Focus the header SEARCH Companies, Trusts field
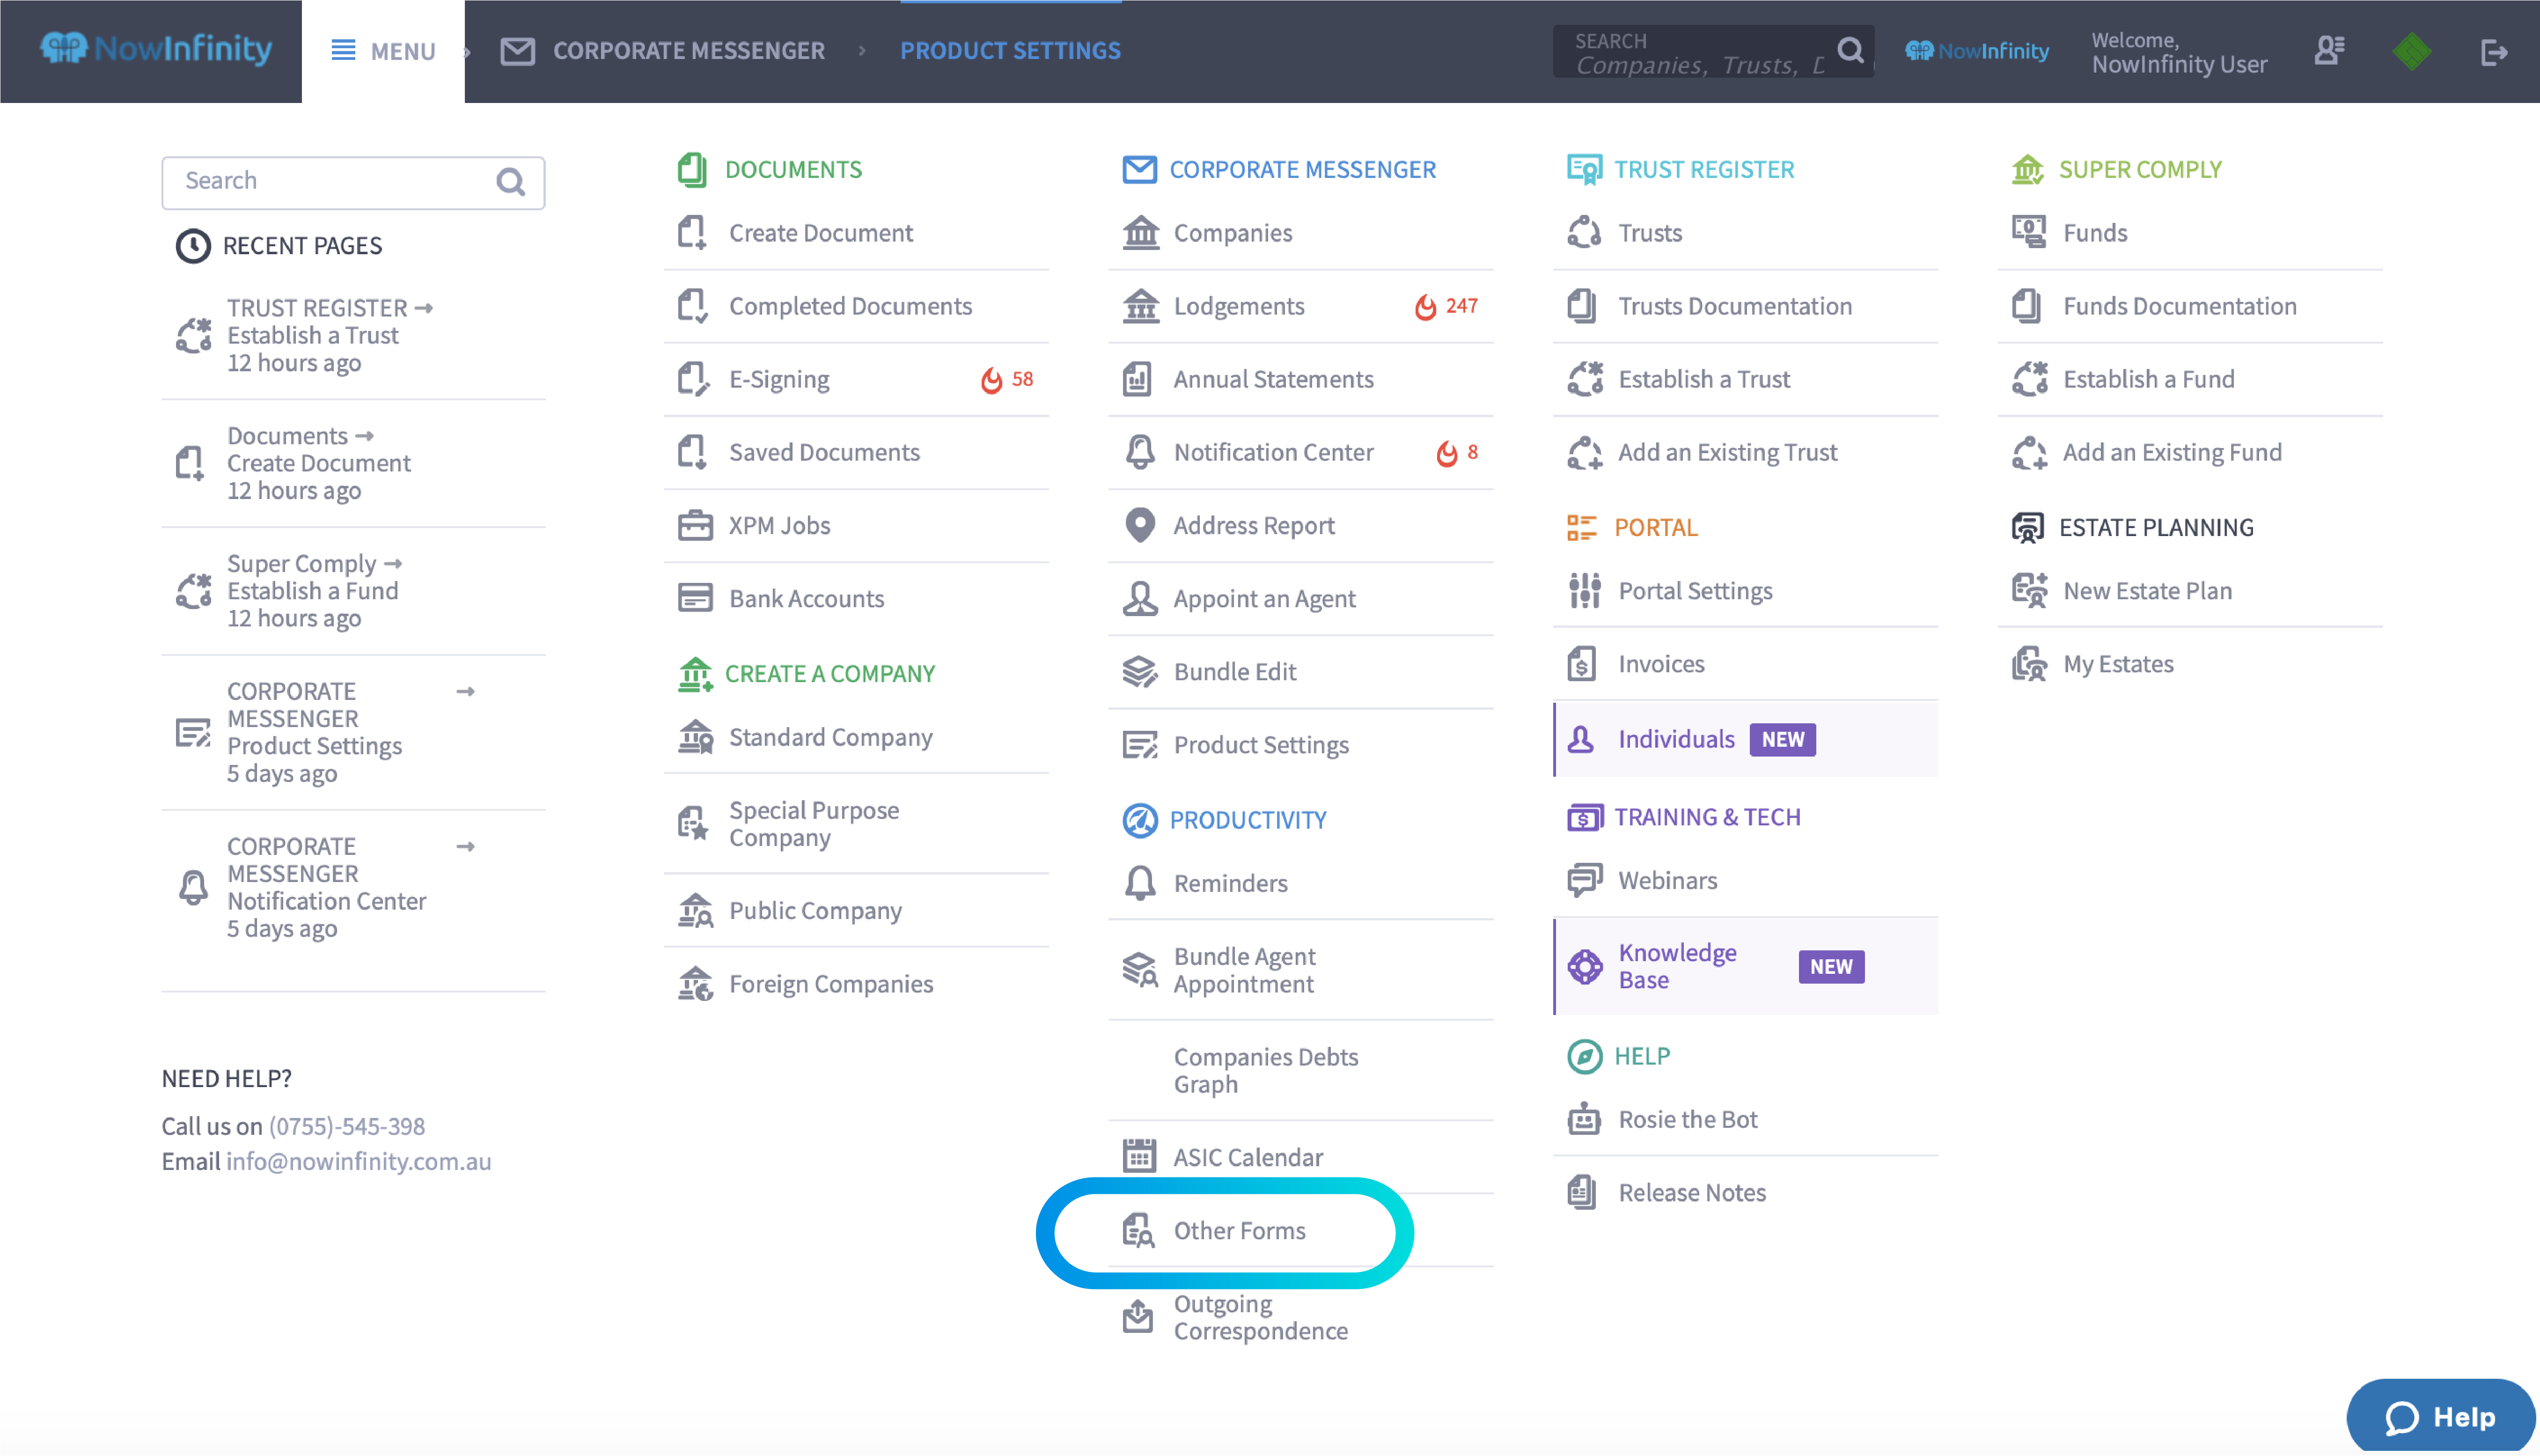Image resolution: width=2540 pixels, height=1456 pixels. [1713, 52]
